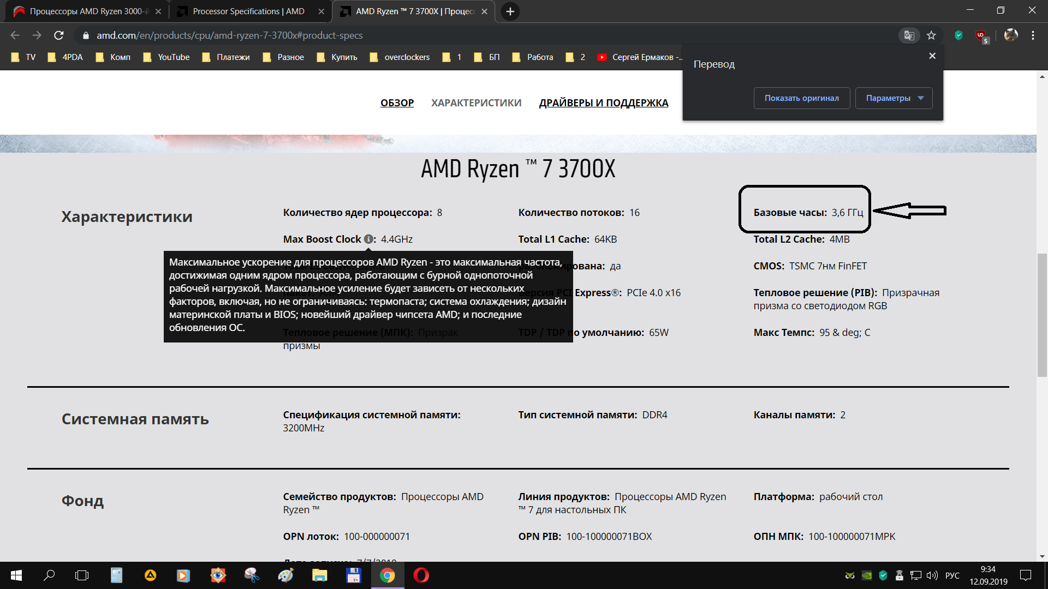Image resolution: width=1048 pixels, height=589 pixels.
Task: Open the Chrome three-dot menu
Action: [x=1033, y=35]
